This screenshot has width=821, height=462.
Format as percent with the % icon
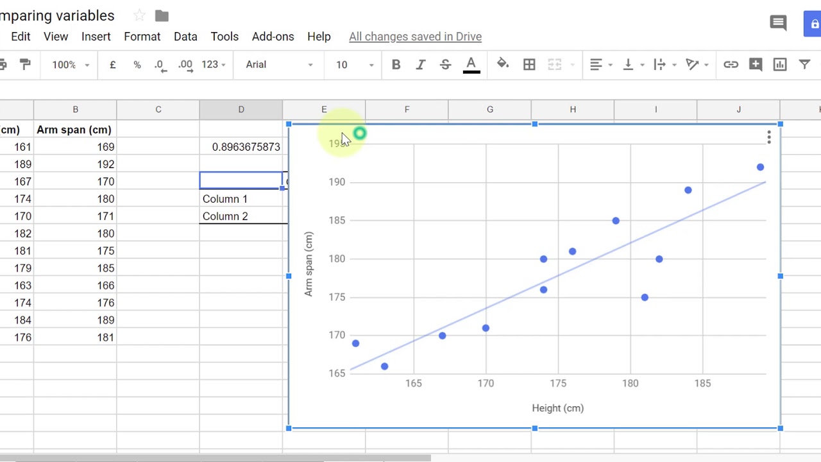coord(137,64)
